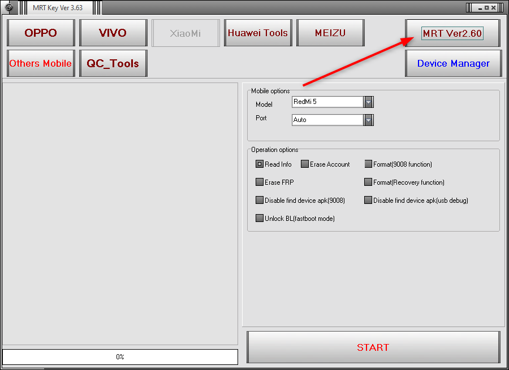Enable Disable find device apk(9008) checkbox
This screenshot has width=509, height=370.
click(260, 200)
